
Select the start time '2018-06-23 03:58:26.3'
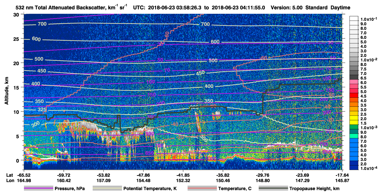click(175, 8)
